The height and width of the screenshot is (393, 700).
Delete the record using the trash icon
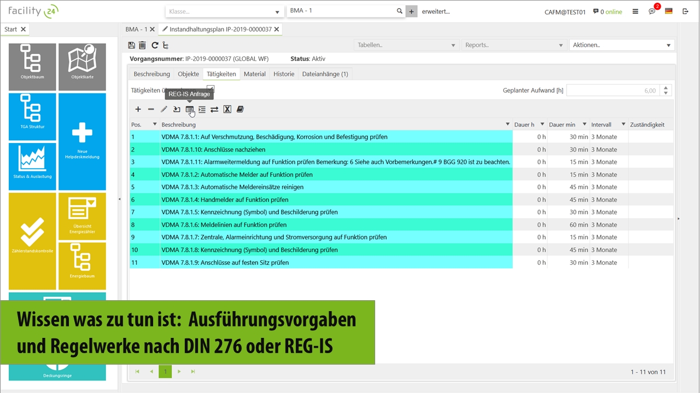[142, 45]
